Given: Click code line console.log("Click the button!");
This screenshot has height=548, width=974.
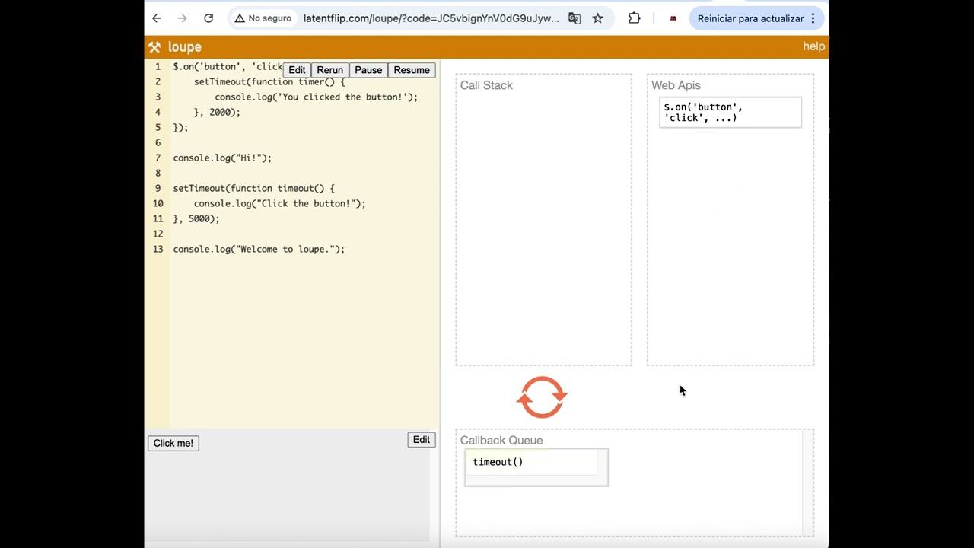Looking at the screenshot, I should [x=279, y=203].
